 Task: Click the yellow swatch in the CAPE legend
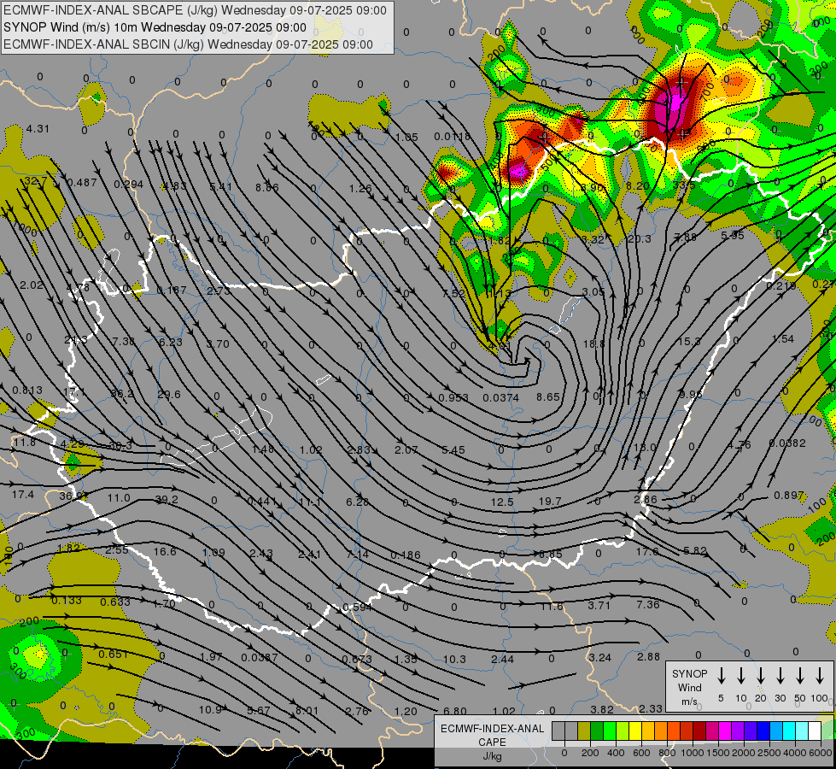tap(635, 731)
